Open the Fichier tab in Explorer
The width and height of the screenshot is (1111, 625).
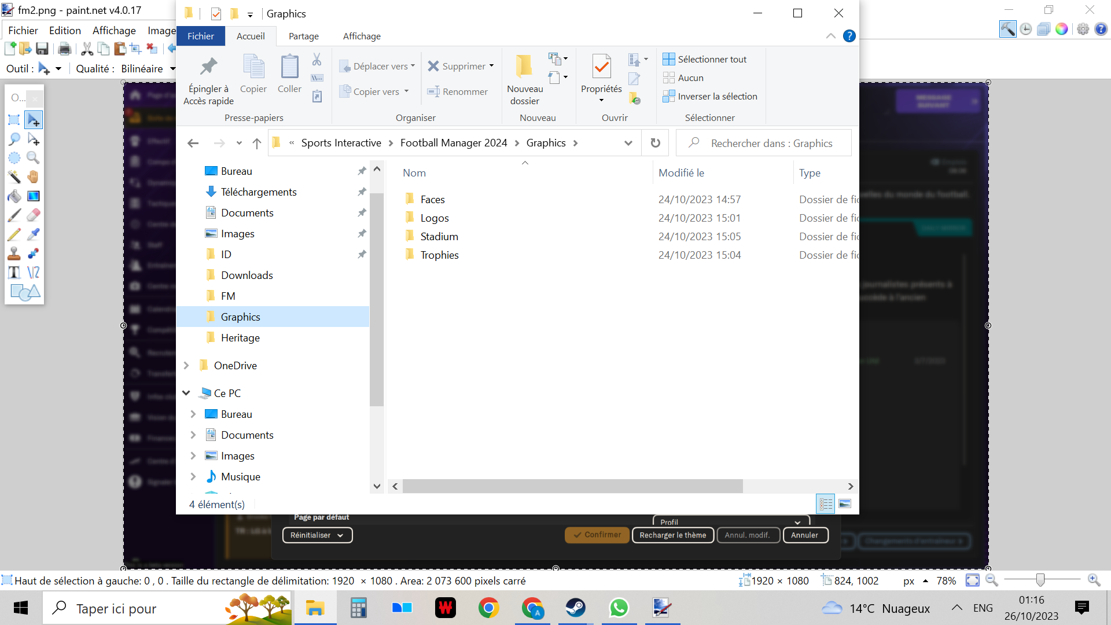(201, 36)
